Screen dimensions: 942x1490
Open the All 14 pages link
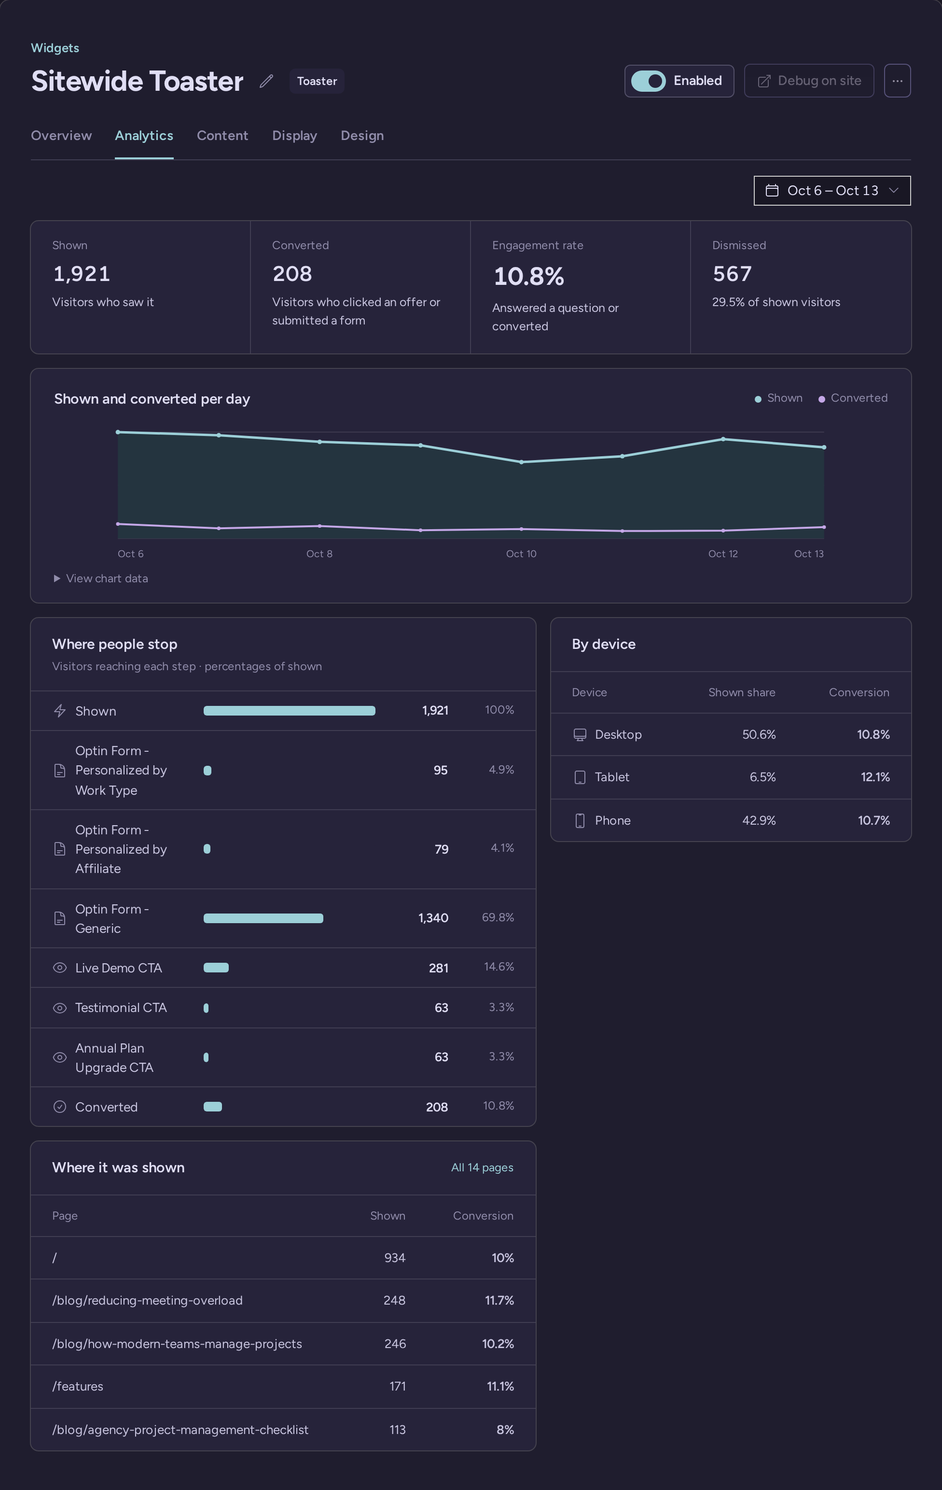click(482, 1167)
